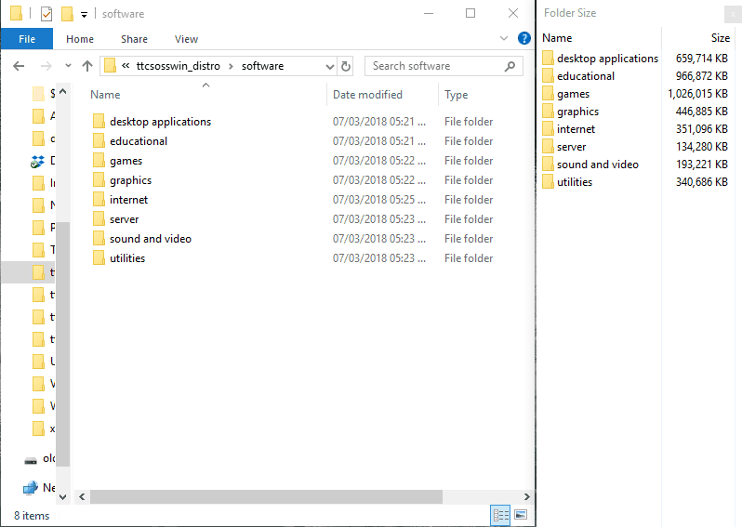Image resolution: width=742 pixels, height=527 pixels.
Task: Open the File menu
Action: (x=27, y=39)
